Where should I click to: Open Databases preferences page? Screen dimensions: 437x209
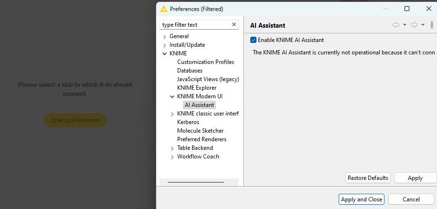point(190,71)
